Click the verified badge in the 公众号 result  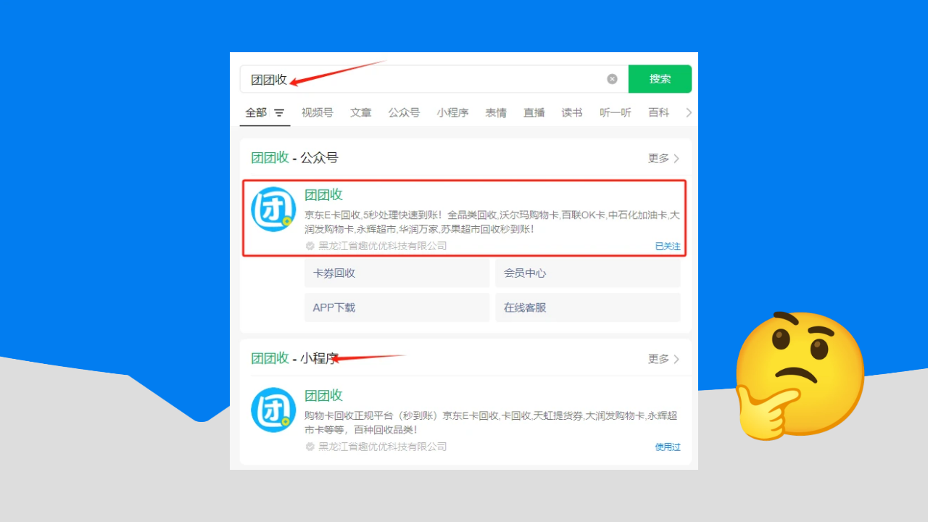[x=310, y=246]
